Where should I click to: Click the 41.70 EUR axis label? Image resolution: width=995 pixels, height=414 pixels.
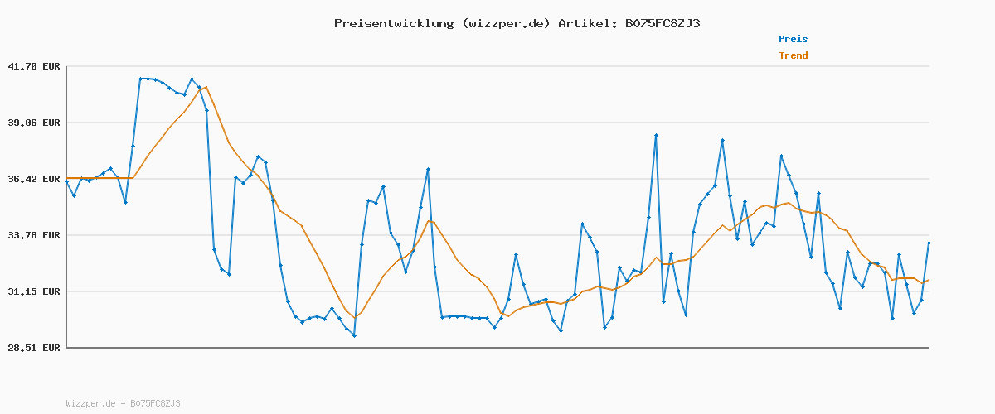pos(33,66)
